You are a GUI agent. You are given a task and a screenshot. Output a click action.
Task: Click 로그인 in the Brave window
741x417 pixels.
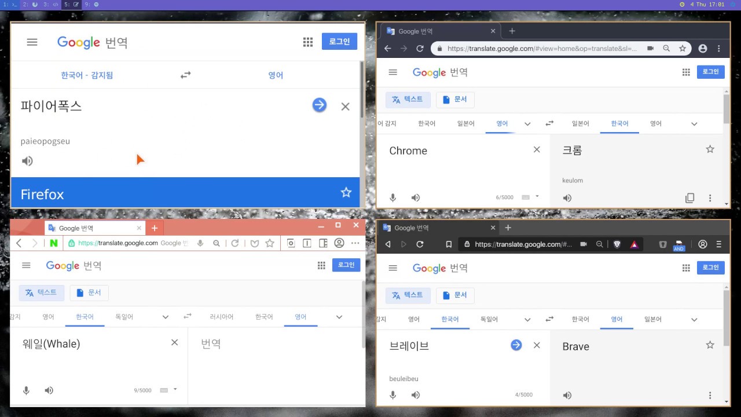pyautogui.click(x=710, y=268)
